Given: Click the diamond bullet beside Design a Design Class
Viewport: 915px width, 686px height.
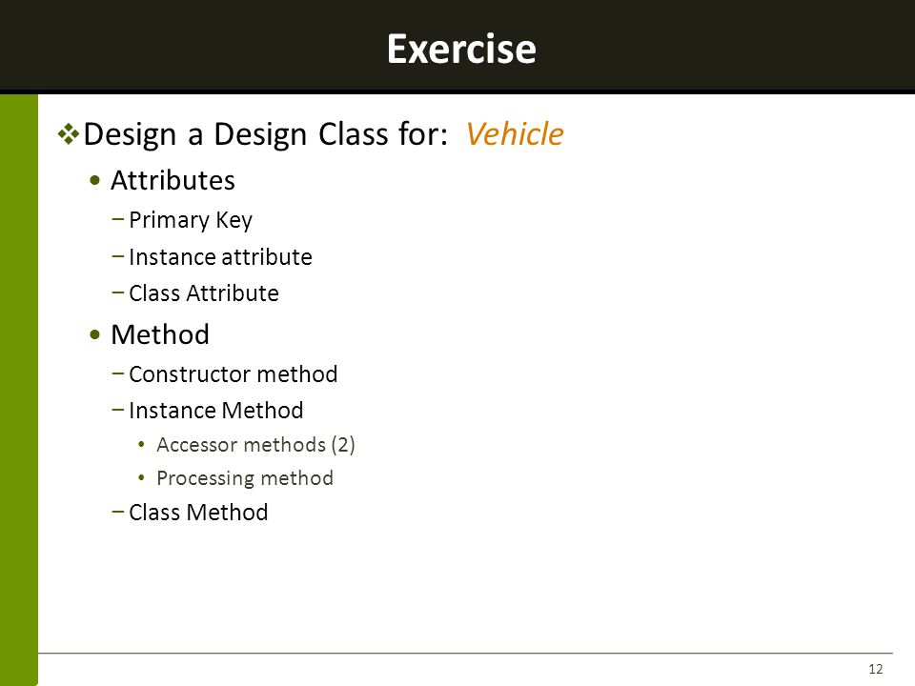Looking at the screenshot, I should (x=69, y=134).
